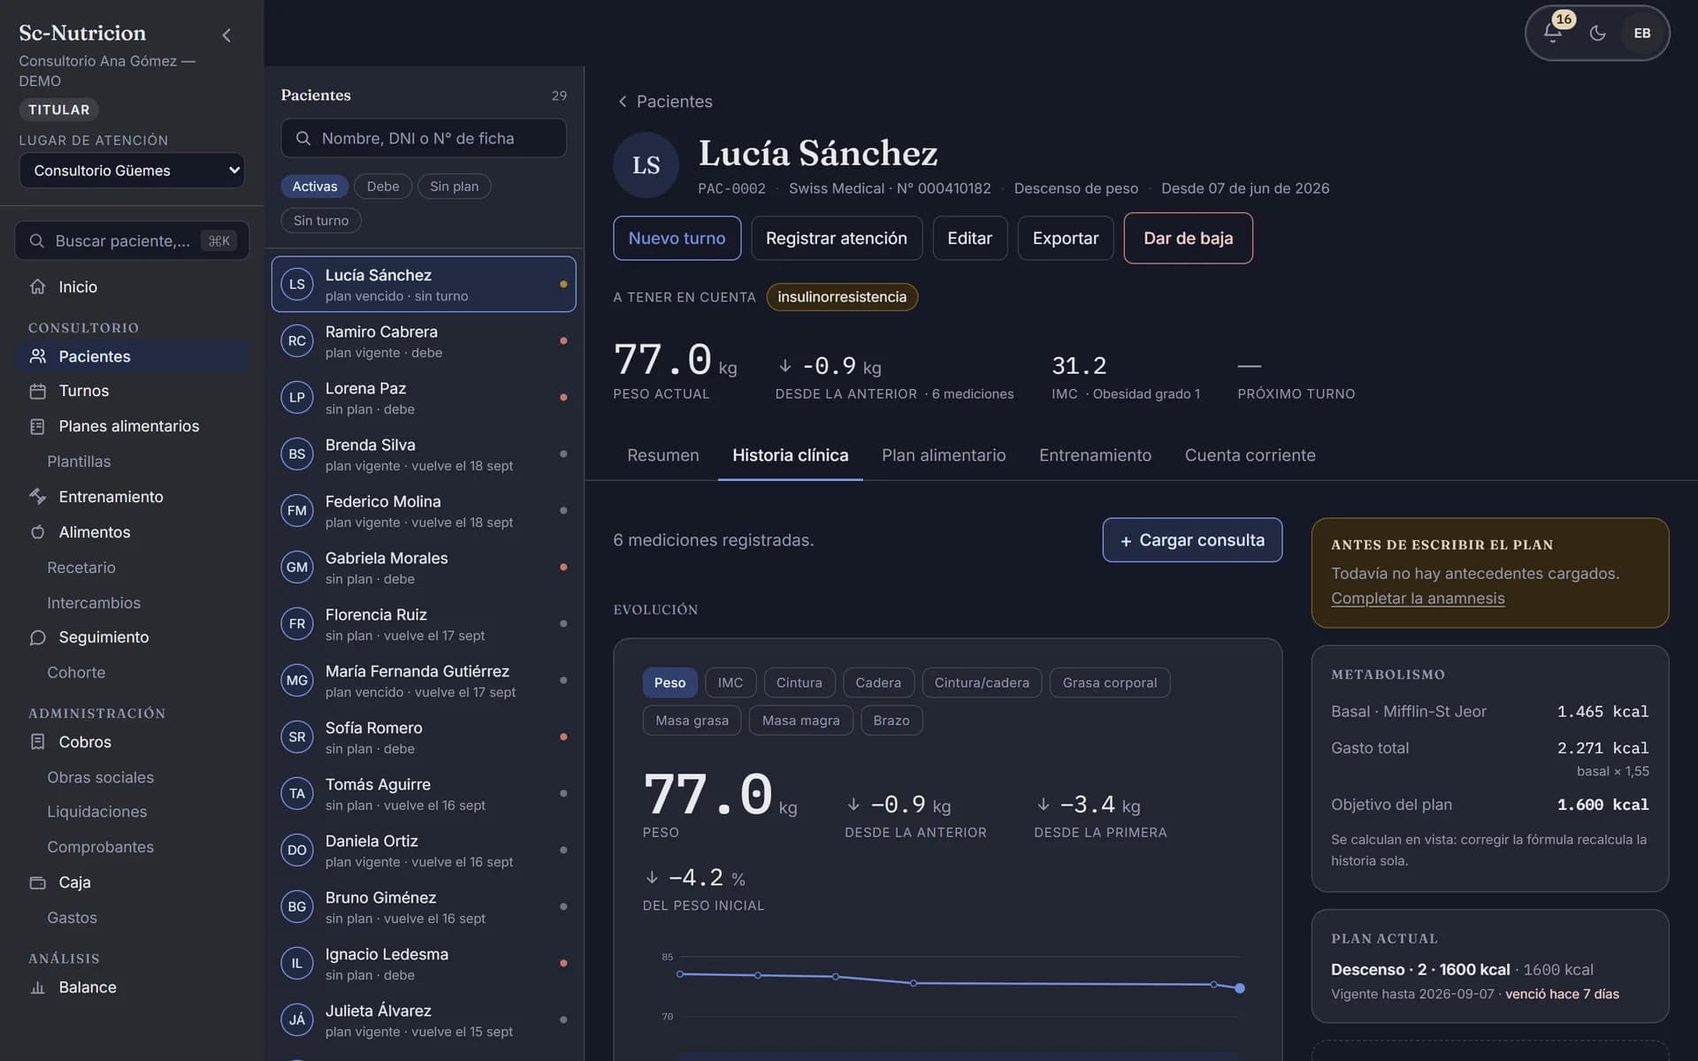
Task: Collapse the sidebar with the chevron
Action: 226,35
